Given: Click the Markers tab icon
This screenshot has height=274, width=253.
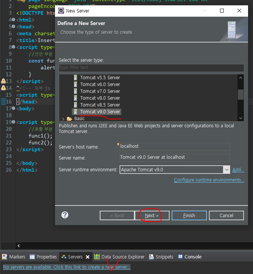Looking at the screenshot, I should [5, 257].
